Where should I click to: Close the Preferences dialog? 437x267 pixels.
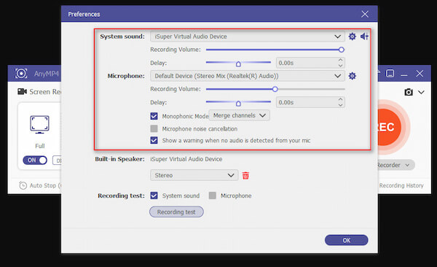click(365, 14)
